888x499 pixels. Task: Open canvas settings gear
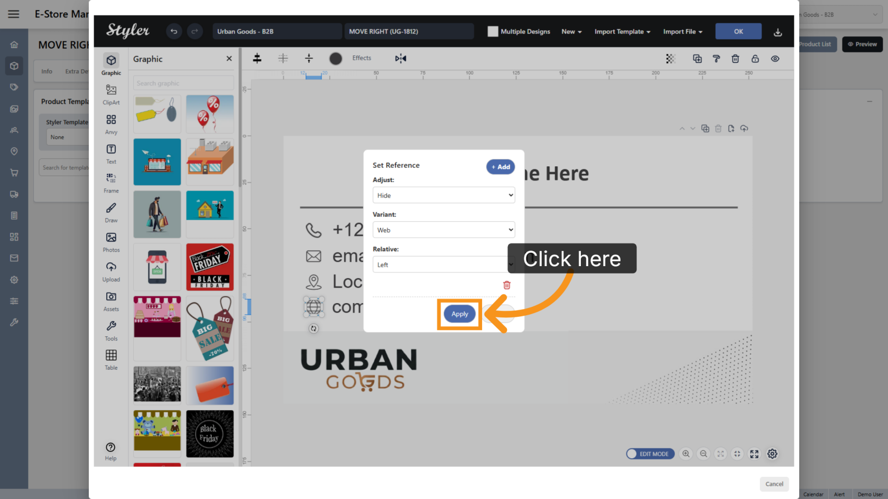(x=772, y=454)
